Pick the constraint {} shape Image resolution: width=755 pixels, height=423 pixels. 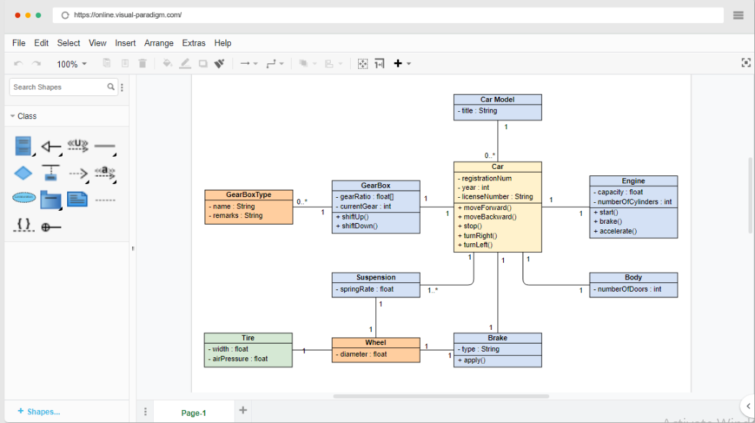tap(22, 225)
